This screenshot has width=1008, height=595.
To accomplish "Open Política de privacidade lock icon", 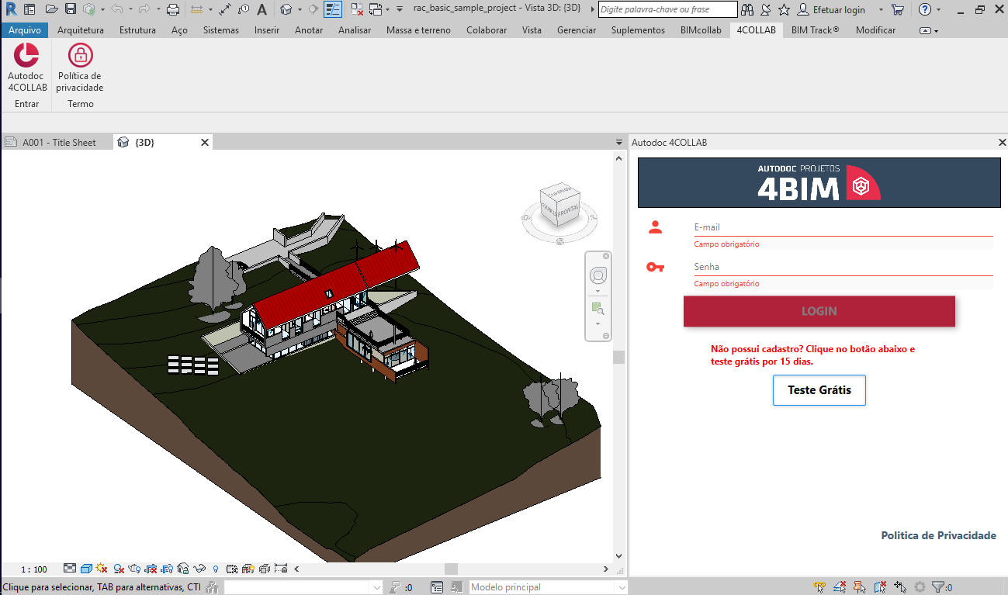I will 80,55.
